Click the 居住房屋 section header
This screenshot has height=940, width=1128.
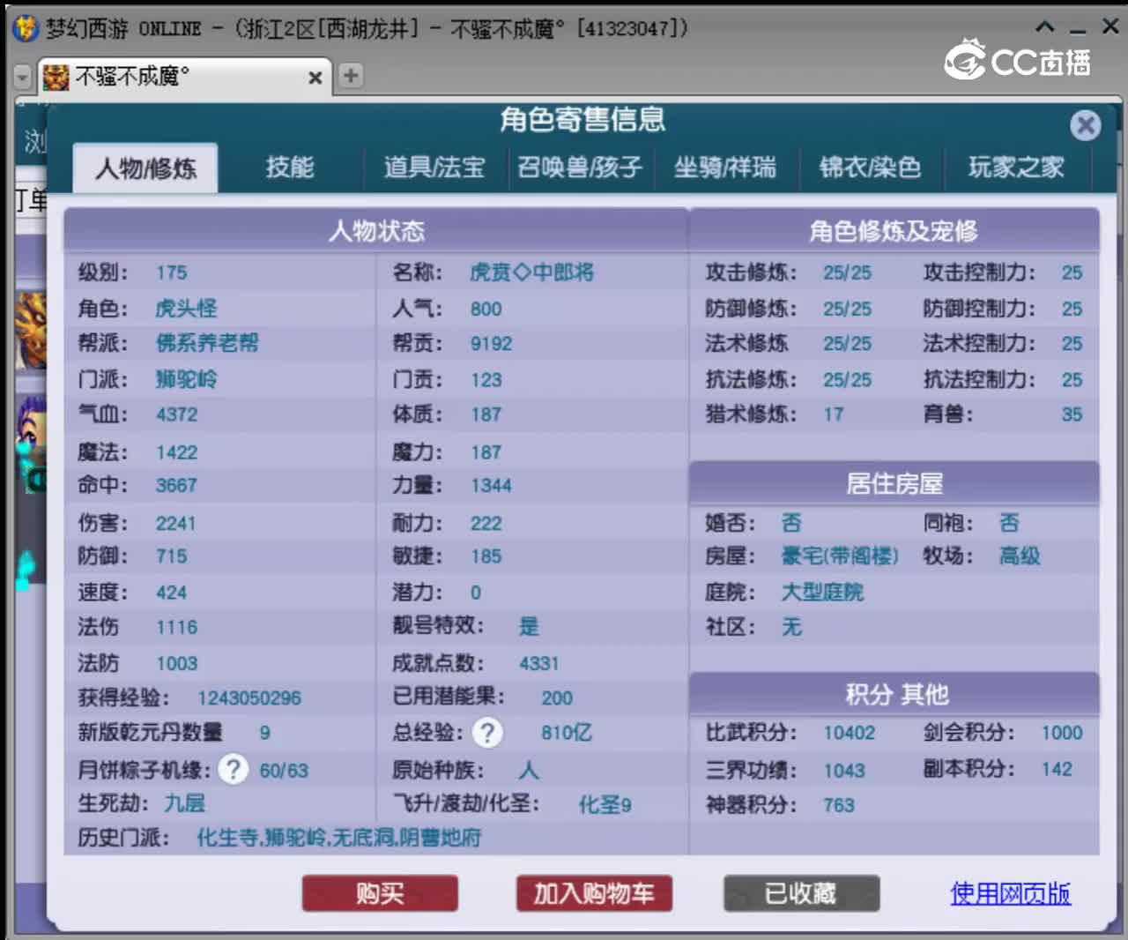(894, 483)
